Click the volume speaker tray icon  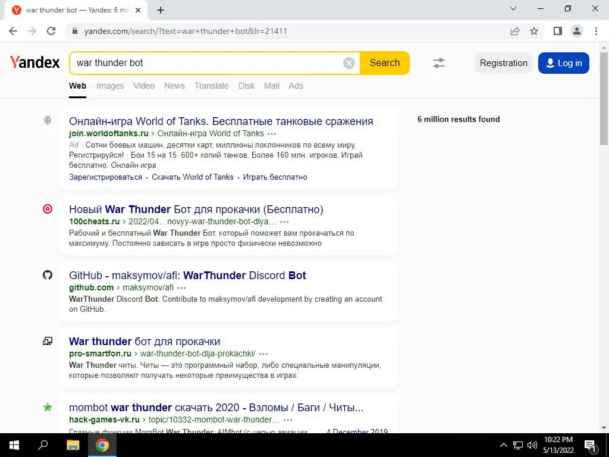coord(532,445)
